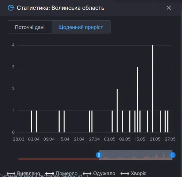Screen dimensions: 182x177
Task: Click the 03.04 date axis label
Action: (x=34, y=139)
